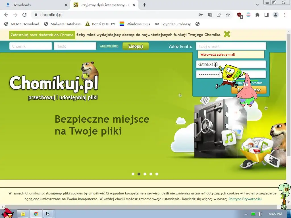Click the unlabeled globe bookmark

click(198, 24)
